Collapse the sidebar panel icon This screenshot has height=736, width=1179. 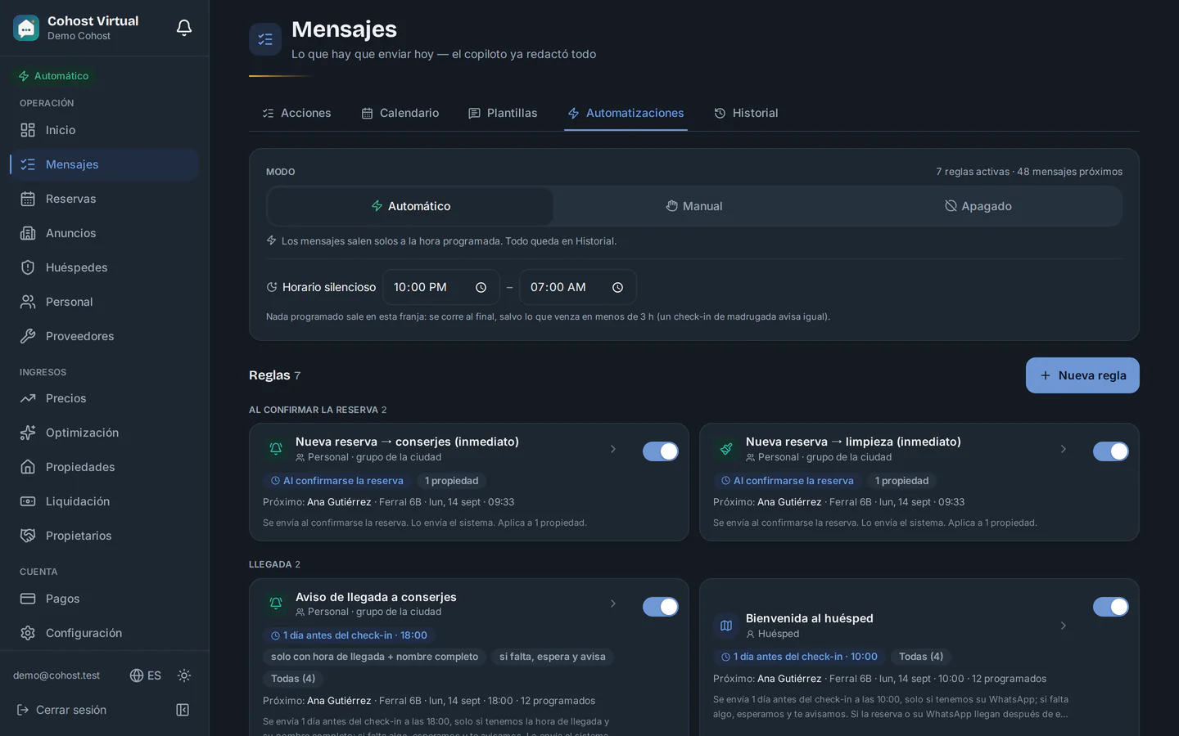coord(183,710)
